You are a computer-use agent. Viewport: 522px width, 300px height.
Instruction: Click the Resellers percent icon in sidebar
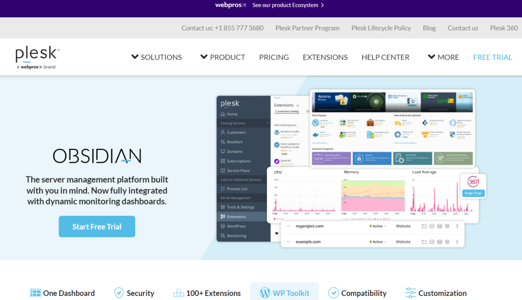pyautogui.click(x=223, y=142)
